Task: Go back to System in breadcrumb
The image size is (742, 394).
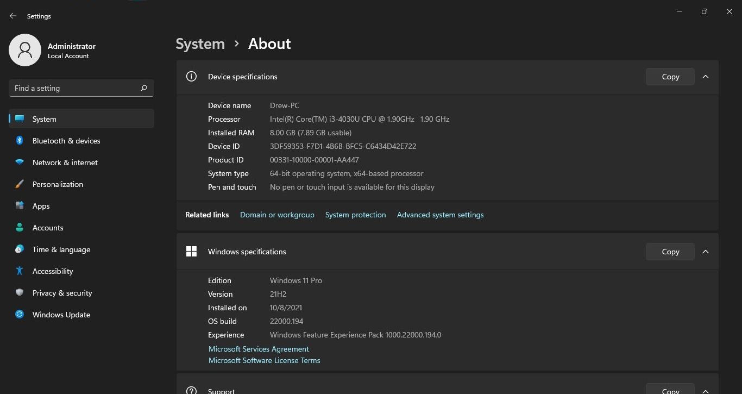Action: pyautogui.click(x=200, y=44)
